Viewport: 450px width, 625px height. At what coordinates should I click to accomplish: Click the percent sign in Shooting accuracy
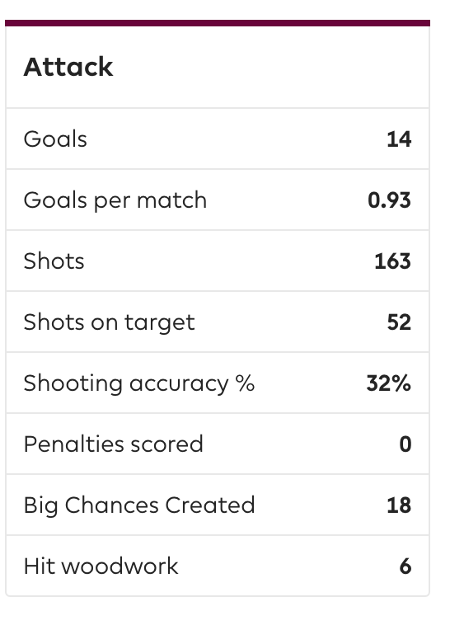[x=245, y=383]
